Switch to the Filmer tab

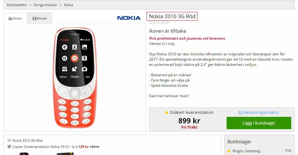(40, 18)
